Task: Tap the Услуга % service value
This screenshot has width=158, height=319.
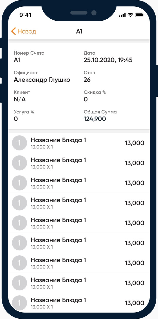Action: (x=16, y=119)
